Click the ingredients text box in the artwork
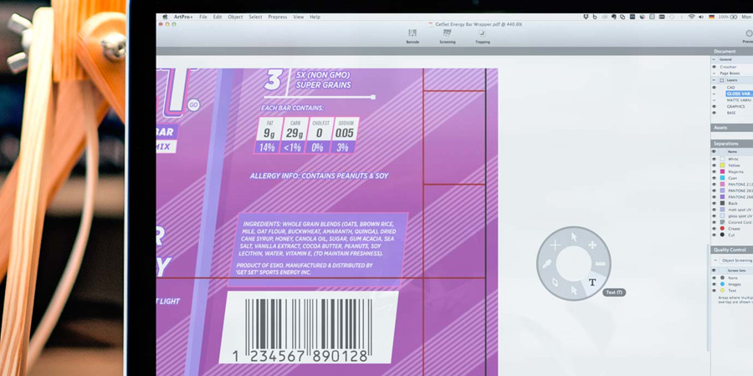The height and width of the screenshot is (376, 753). pyautogui.click(x=319, y=249)
